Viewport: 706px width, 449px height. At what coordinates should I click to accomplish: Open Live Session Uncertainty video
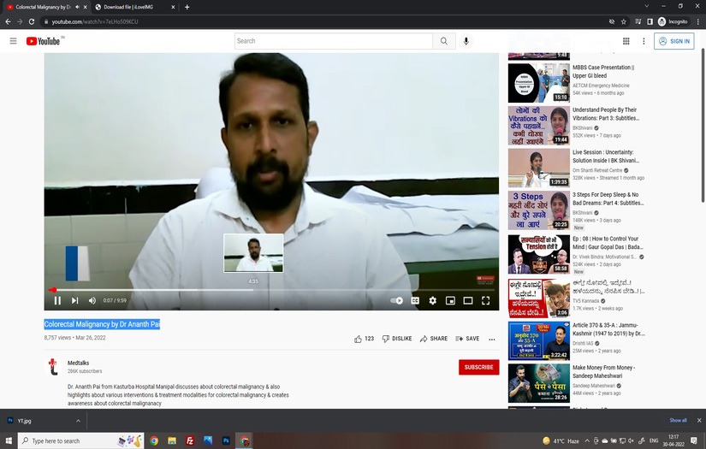click(606, 157)
